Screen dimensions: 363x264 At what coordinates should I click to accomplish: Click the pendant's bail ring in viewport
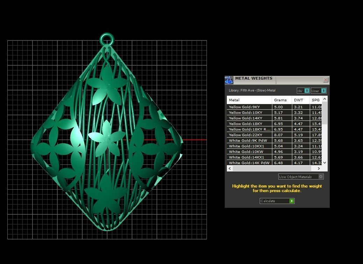click(107, 39)
